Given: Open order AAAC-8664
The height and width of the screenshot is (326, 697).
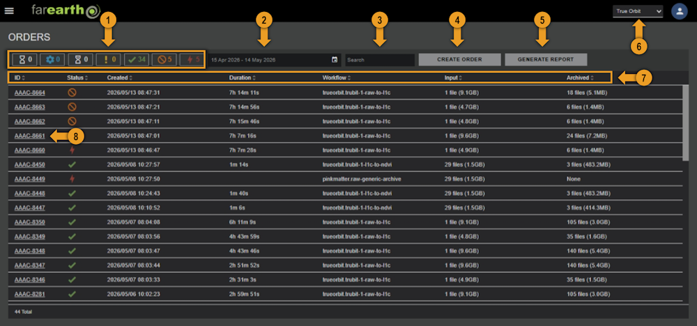Looking at the screenshot, I should 30,93.
